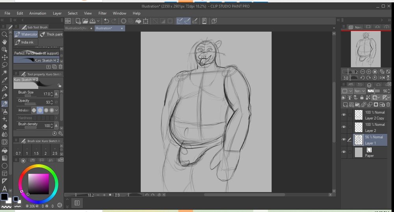Image resolution: width=394 pixels, height=212 pixels.
Task: Open the Filter menu
Action: click(102, 13)
